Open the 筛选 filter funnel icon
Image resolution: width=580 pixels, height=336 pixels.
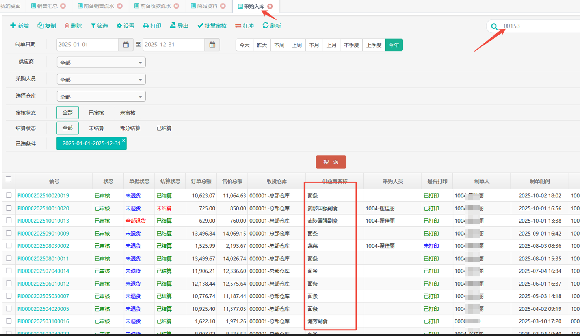click(93, 26)
